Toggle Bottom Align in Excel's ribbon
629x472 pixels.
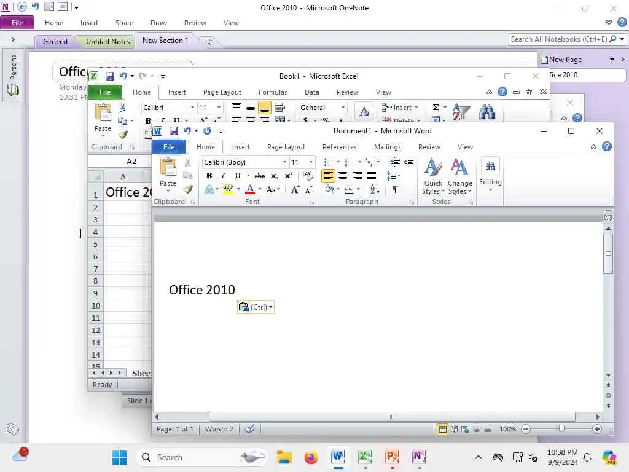tap(264, 108)
